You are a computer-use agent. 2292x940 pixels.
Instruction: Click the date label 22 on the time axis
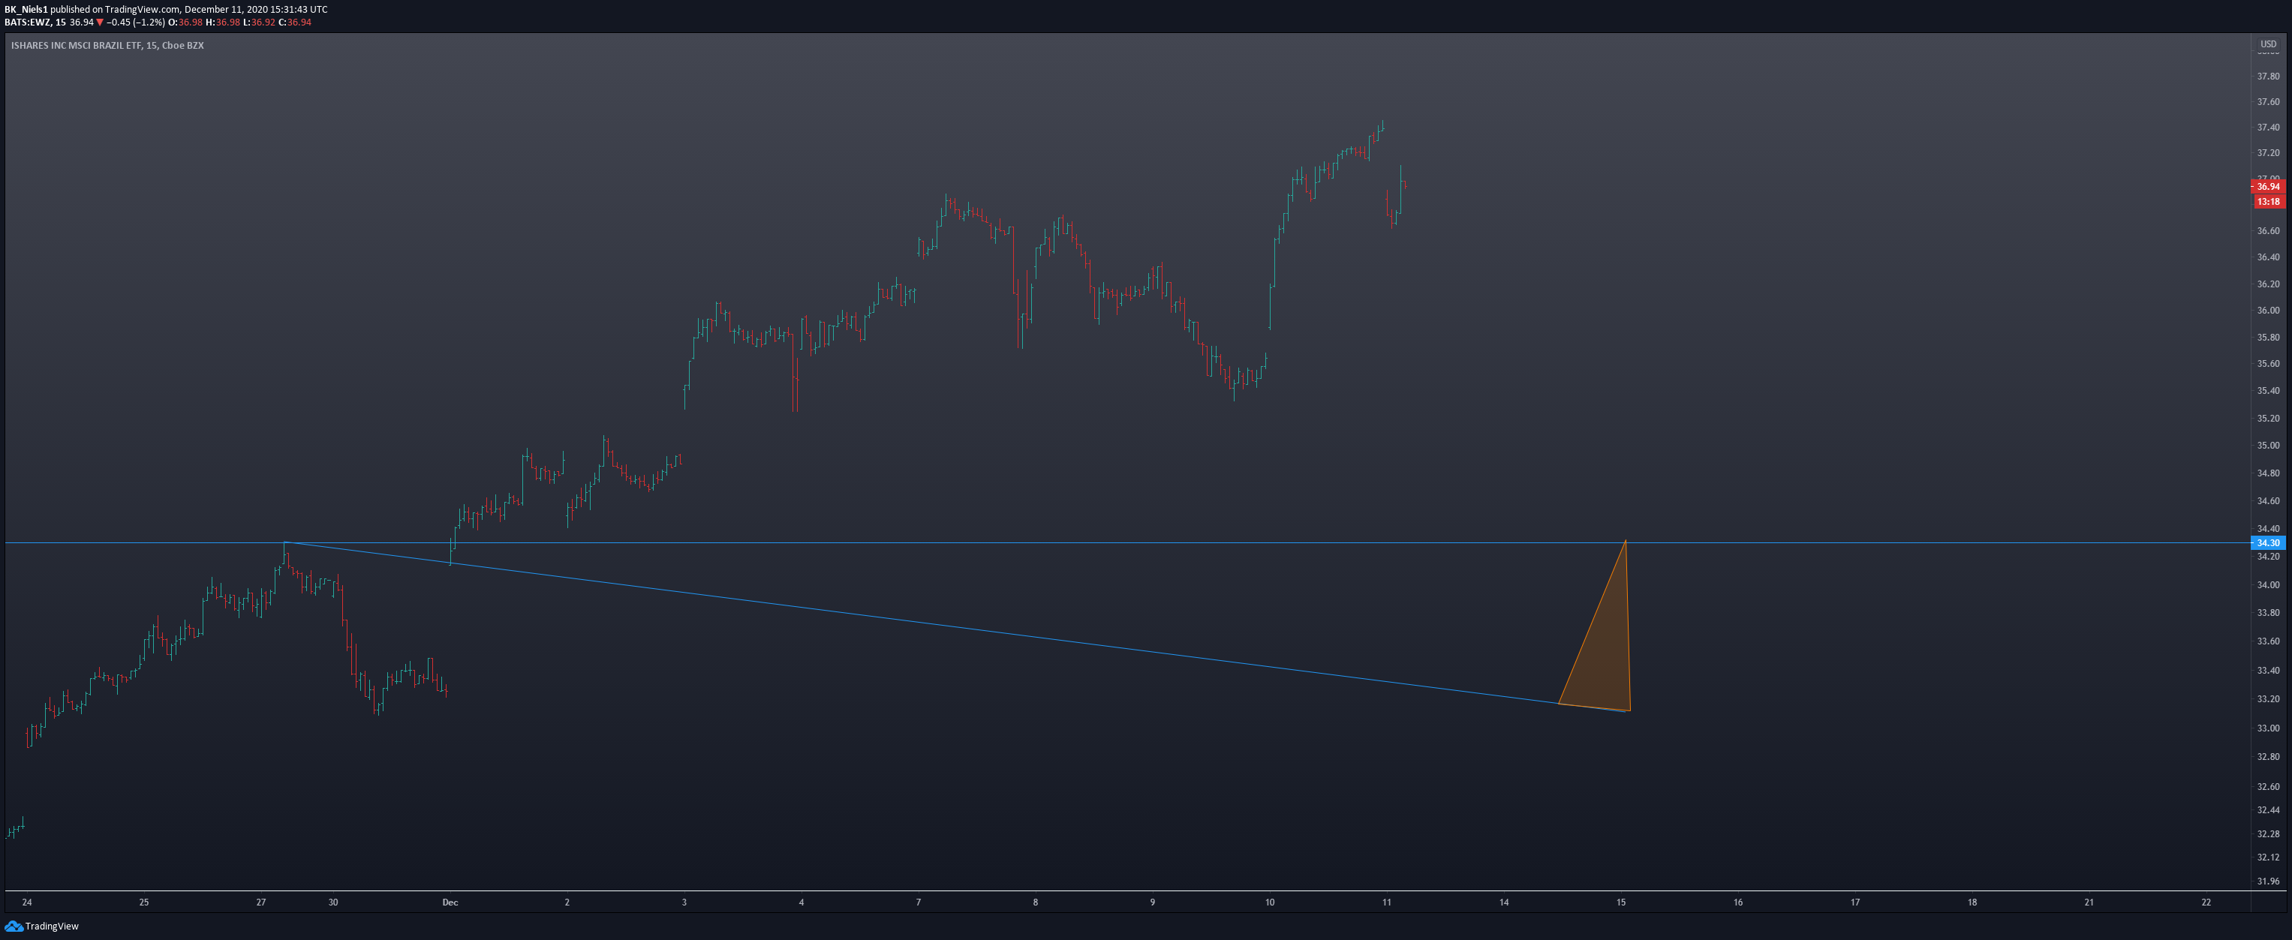2206,902
